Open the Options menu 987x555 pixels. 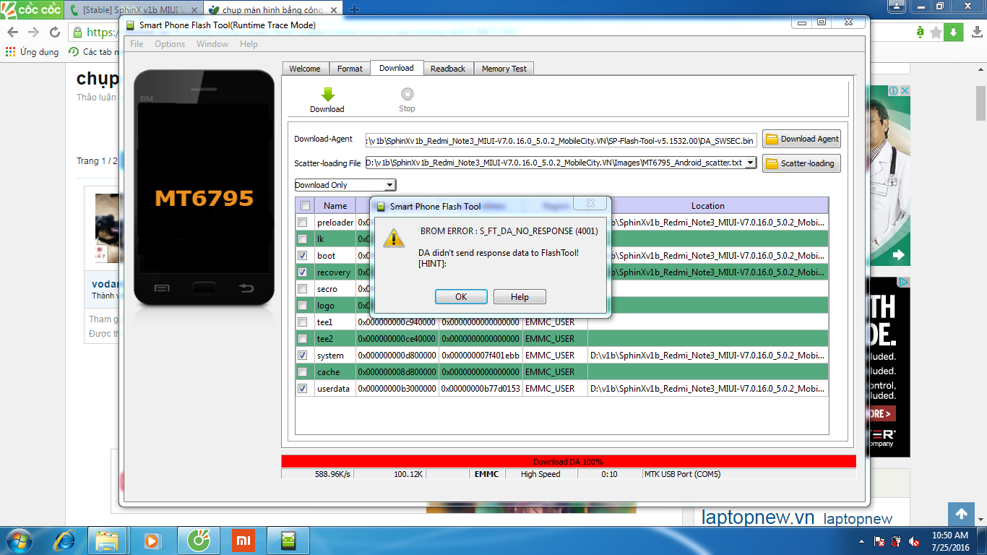pos(170,44)
